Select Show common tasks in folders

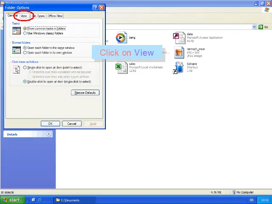coord(25,28)
